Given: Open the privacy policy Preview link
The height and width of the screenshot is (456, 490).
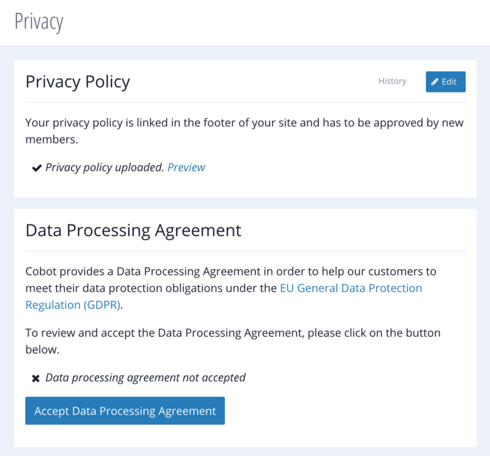Looking at the screenshot, I should click(186, 167).
